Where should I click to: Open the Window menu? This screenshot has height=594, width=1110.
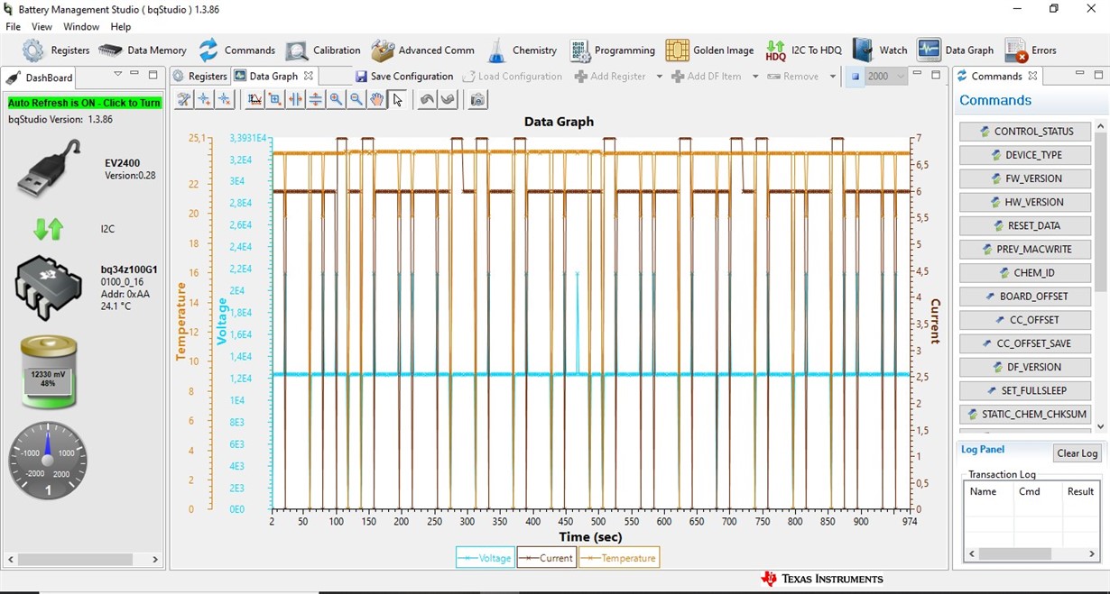[x=81, y=27]
